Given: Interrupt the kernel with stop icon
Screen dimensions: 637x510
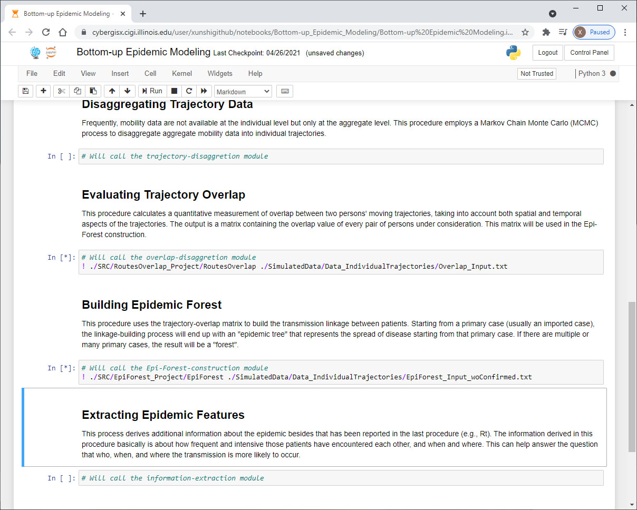Looking at the screenshot, I should (174, 91).
